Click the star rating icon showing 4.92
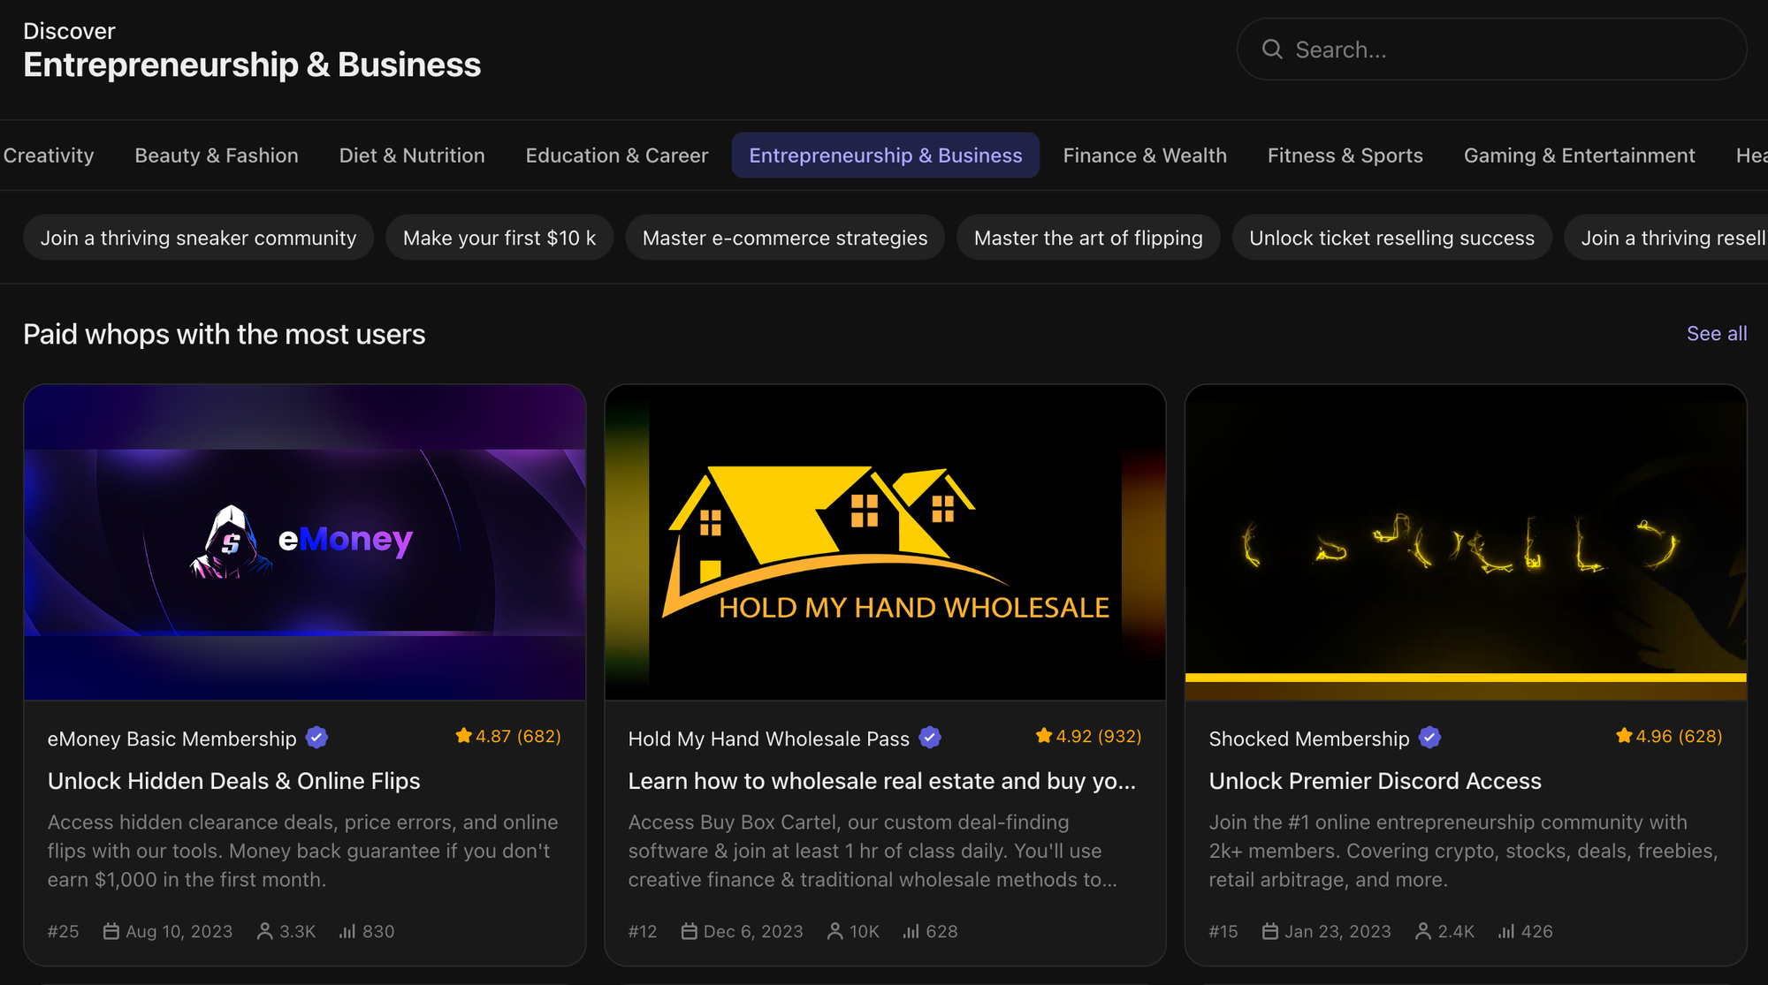Screen dimensions: 1768x985 (x=1042, y=735)
